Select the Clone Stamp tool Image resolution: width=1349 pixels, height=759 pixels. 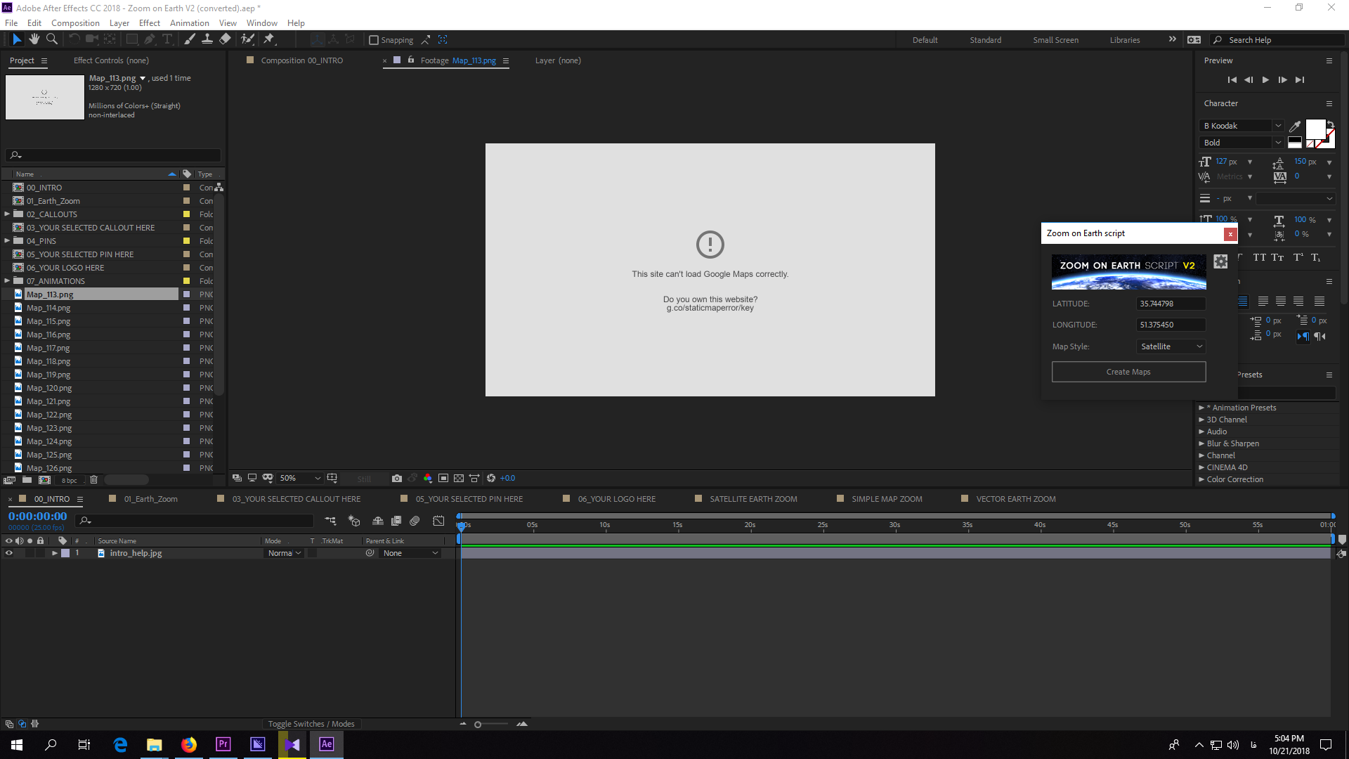(207, 39)
